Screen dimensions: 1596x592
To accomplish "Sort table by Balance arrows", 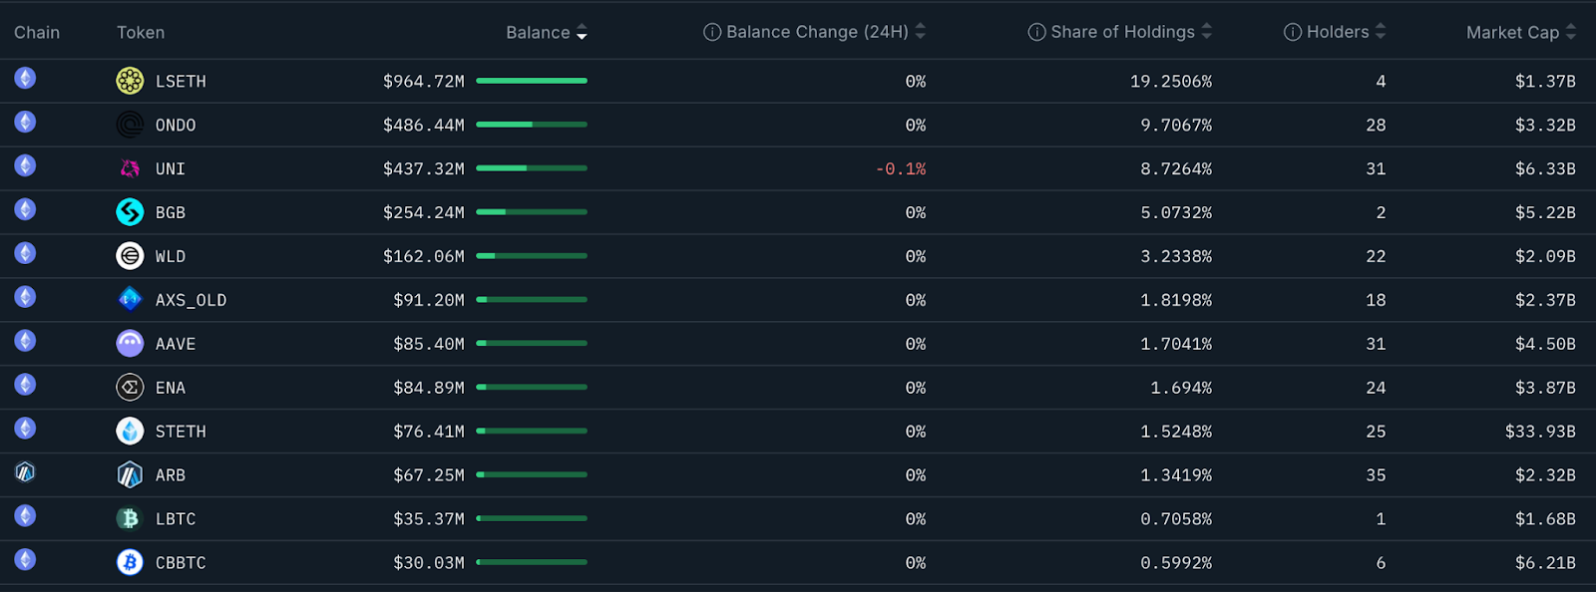I will click(x=582, y=33).
